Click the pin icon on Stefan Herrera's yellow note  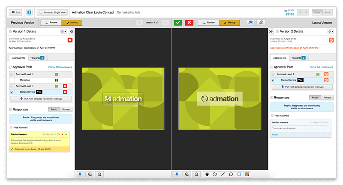click(x=63, y=134)
